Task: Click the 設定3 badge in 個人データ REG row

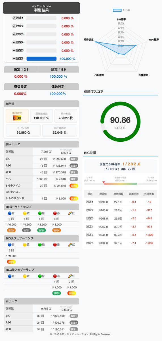Action: pos(74,166)
